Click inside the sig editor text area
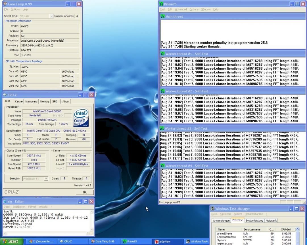Screen dimensions: 307x245 point(46,221)
